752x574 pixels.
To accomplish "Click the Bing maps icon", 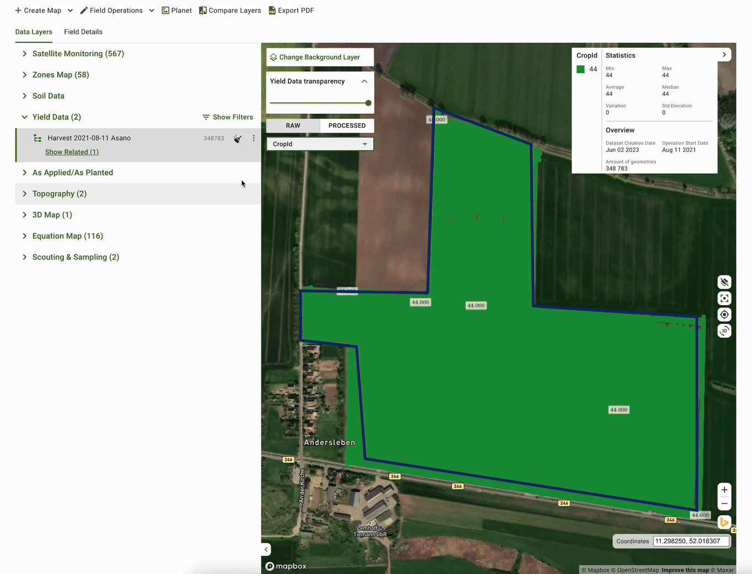I will (x=724, y=522).
